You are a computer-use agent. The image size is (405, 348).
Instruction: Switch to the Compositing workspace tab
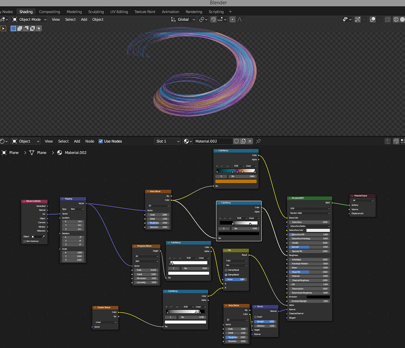pyautogui.click(x=49, y=12)
